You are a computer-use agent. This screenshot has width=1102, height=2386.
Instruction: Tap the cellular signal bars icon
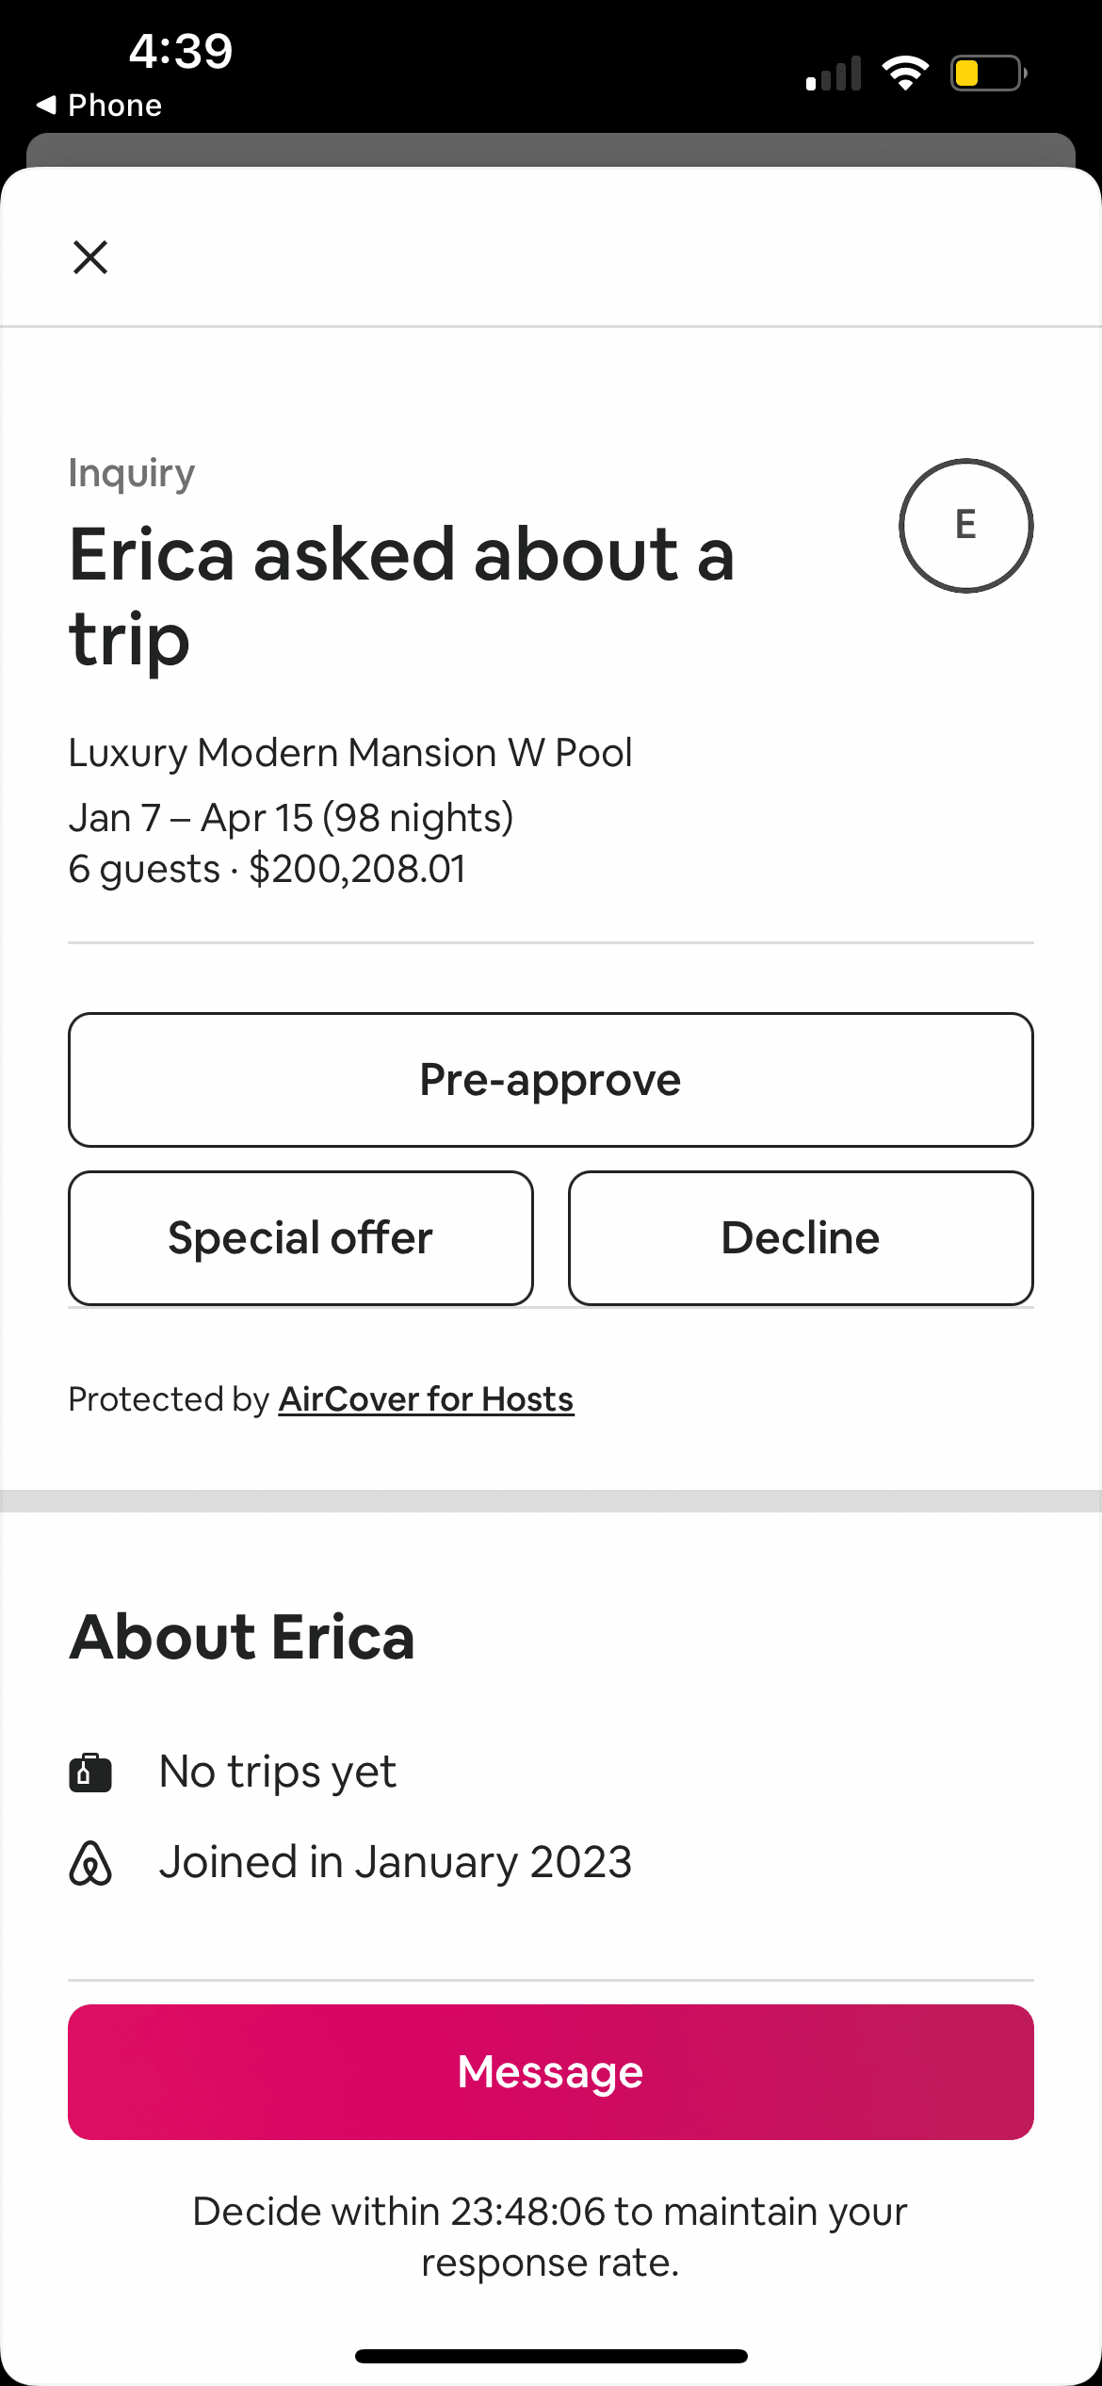[x=834, y=74]
